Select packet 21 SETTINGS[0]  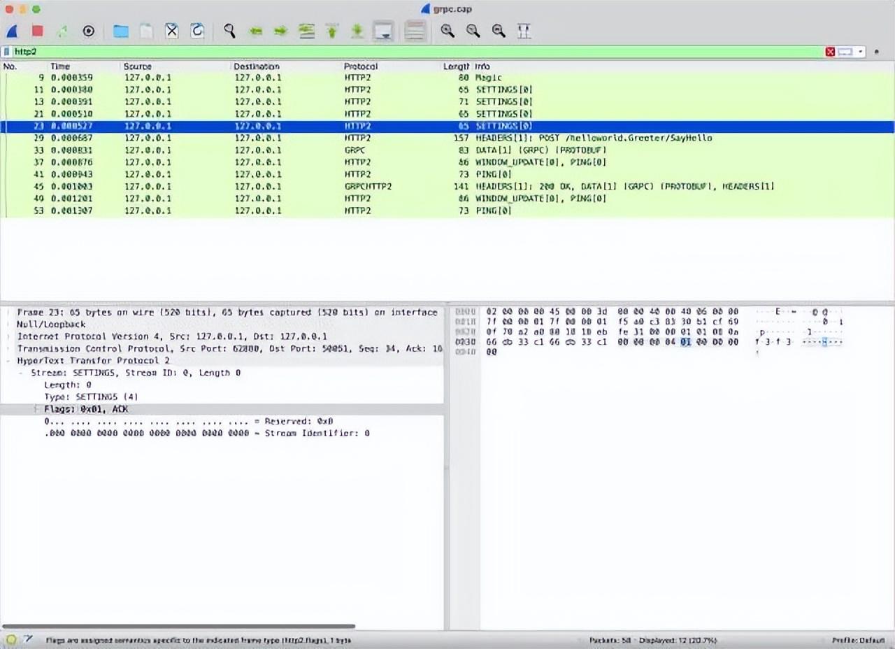[x=447, y=113]
